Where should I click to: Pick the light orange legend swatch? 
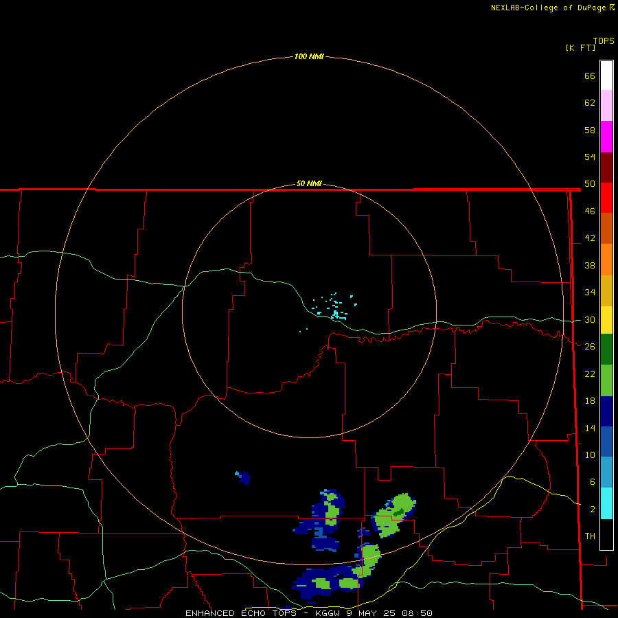tap(606, 260)
